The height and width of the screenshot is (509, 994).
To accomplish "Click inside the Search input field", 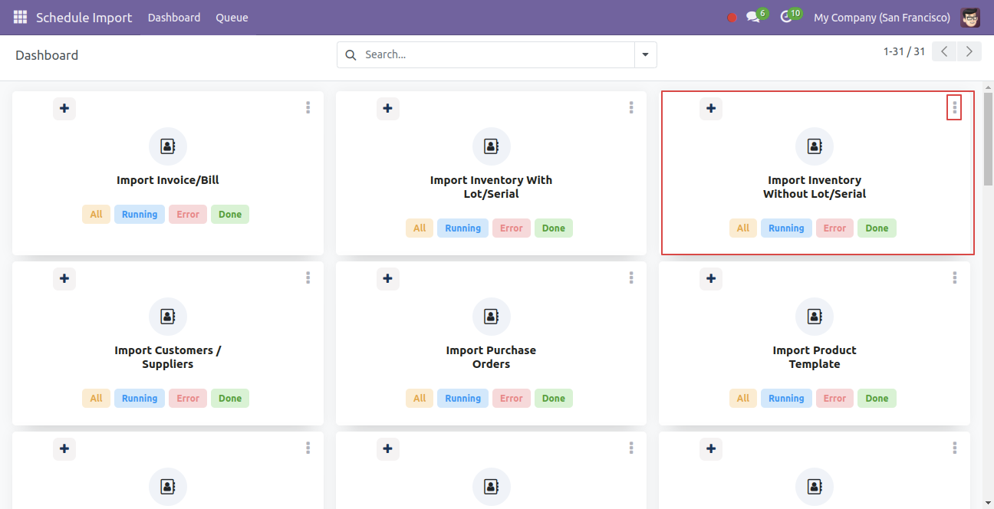I will tap(497, 54).
